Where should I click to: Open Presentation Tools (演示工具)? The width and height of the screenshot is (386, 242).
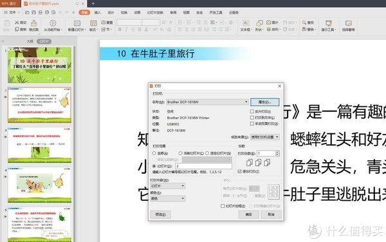pyautogui.click(x=328, y=26)
